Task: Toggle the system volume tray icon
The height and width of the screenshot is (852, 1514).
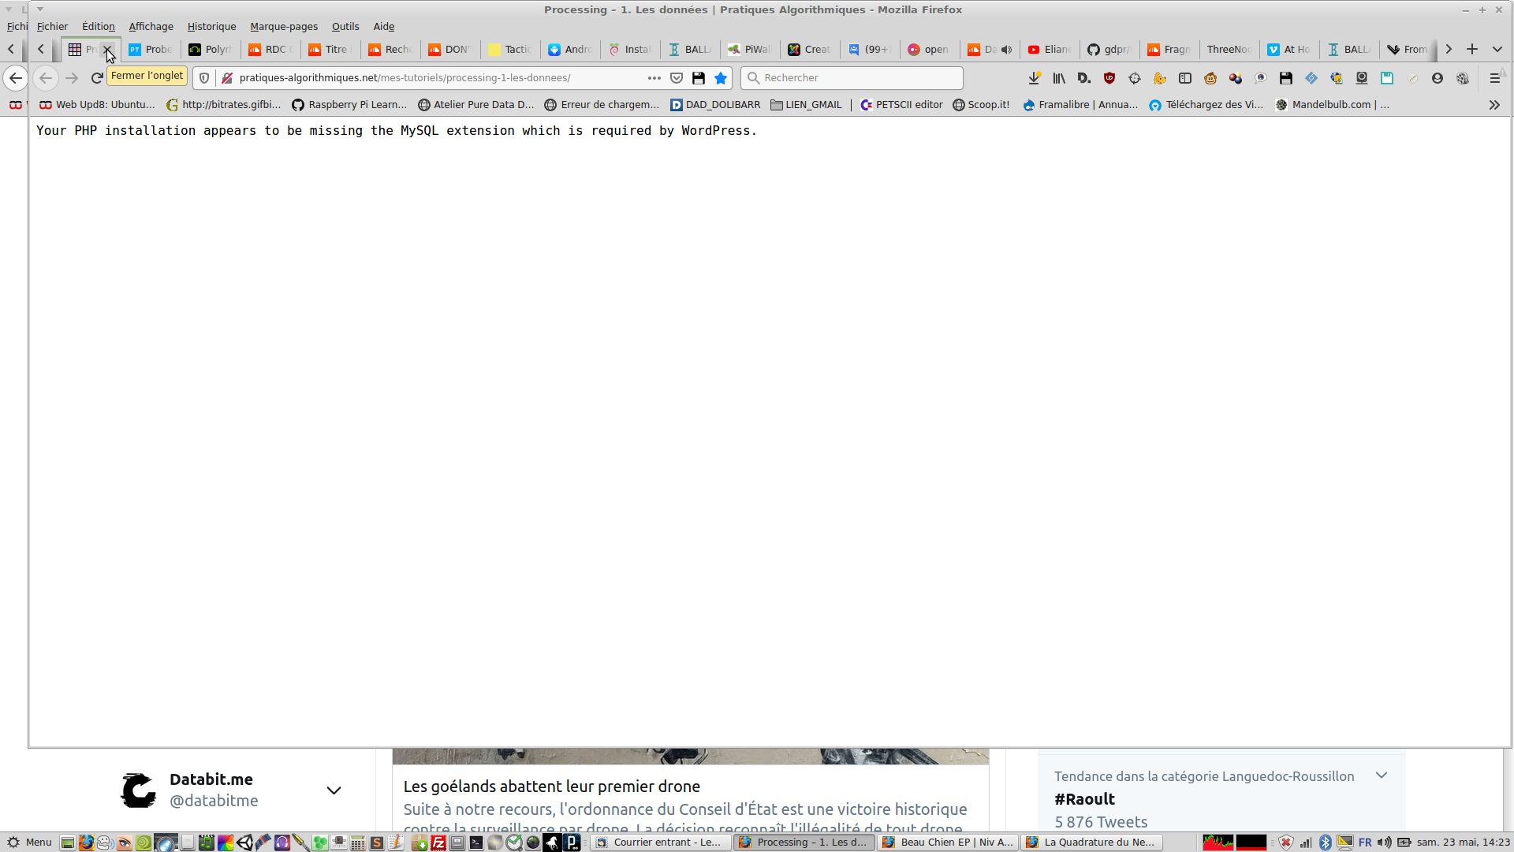Action: 1385,843
